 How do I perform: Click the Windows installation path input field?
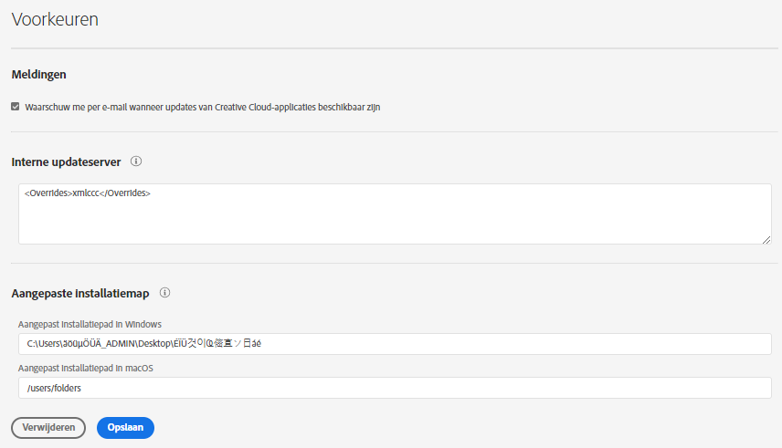click(x=512, y=343)
